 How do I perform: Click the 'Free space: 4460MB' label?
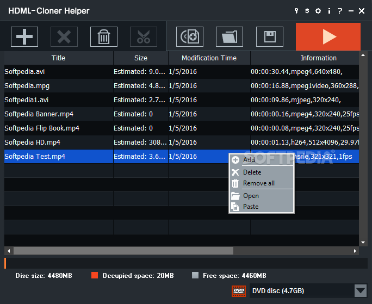[x=234, y=276]
